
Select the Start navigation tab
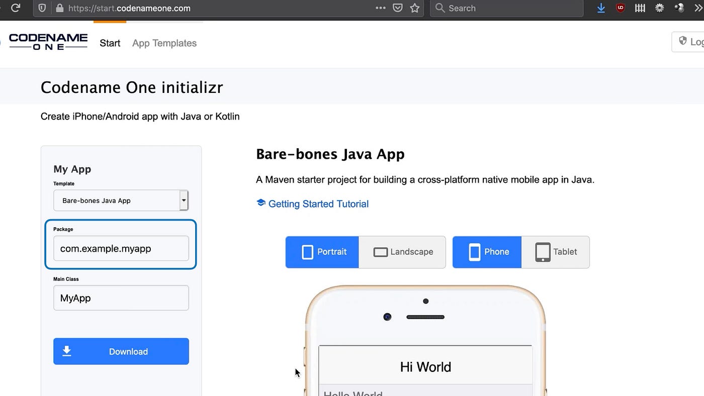coord(110,43)
